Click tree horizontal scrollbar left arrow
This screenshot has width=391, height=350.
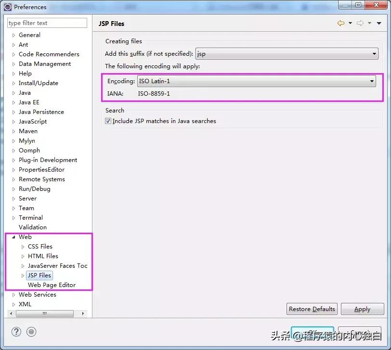[x=11, y=313]
